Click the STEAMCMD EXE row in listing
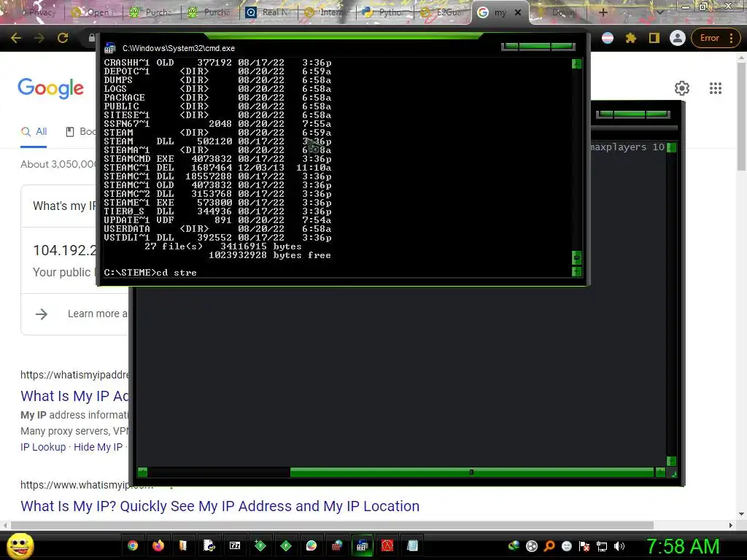 217,159
